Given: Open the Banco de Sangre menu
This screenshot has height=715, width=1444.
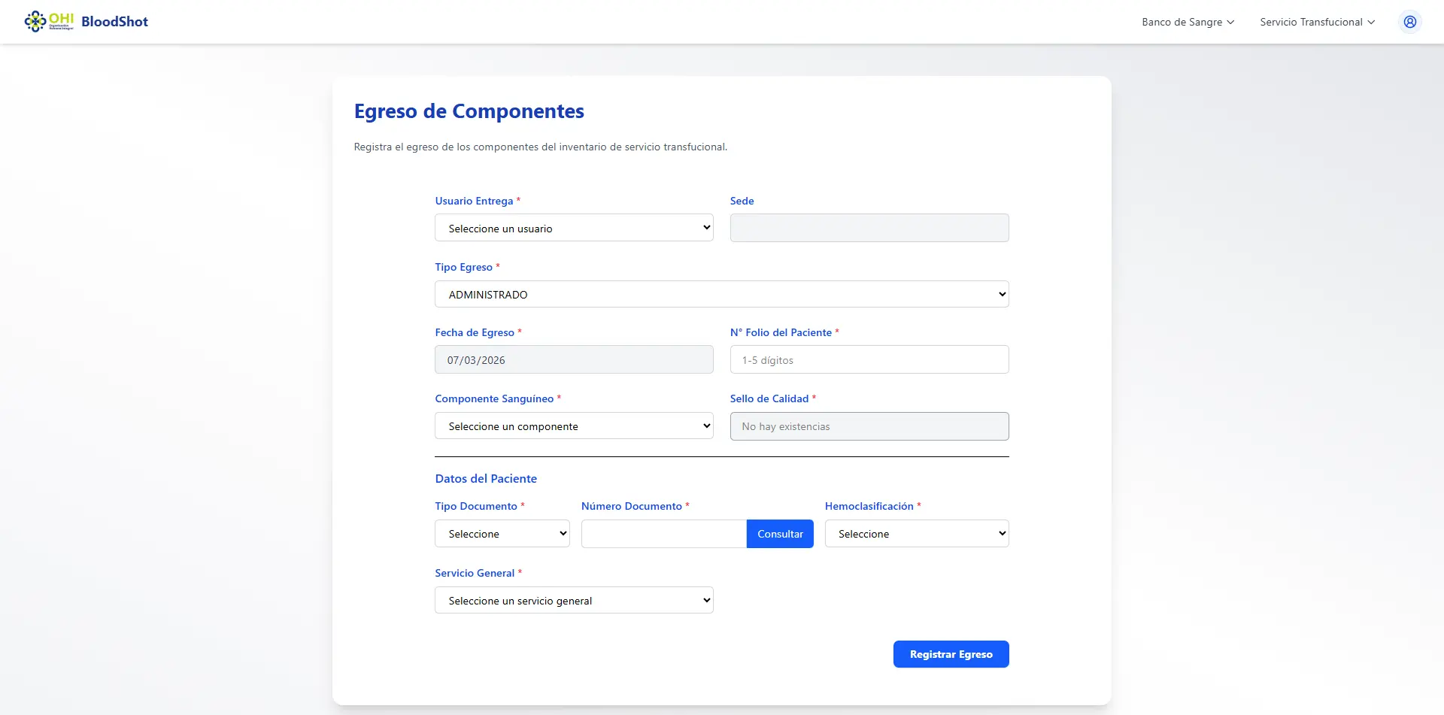Looking at the screenshot, I should [x=1188, y=22].
